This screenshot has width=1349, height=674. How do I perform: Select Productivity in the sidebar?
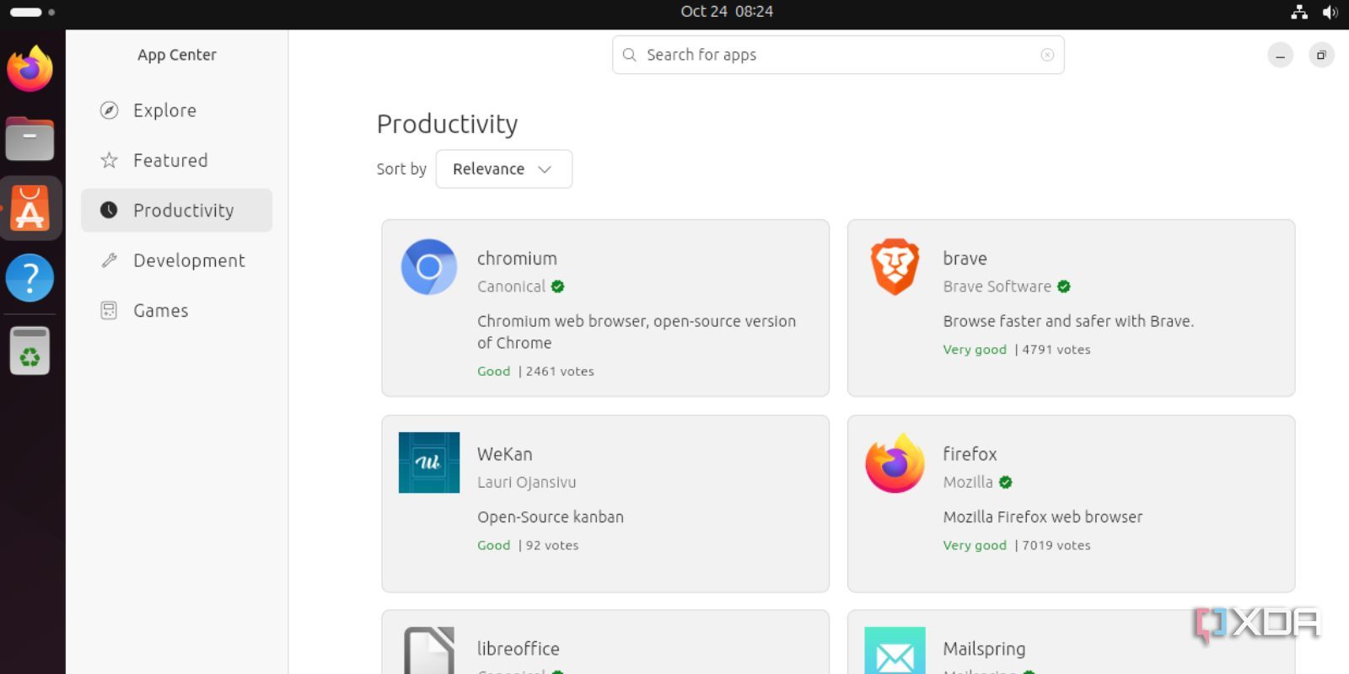pos(176,210)
